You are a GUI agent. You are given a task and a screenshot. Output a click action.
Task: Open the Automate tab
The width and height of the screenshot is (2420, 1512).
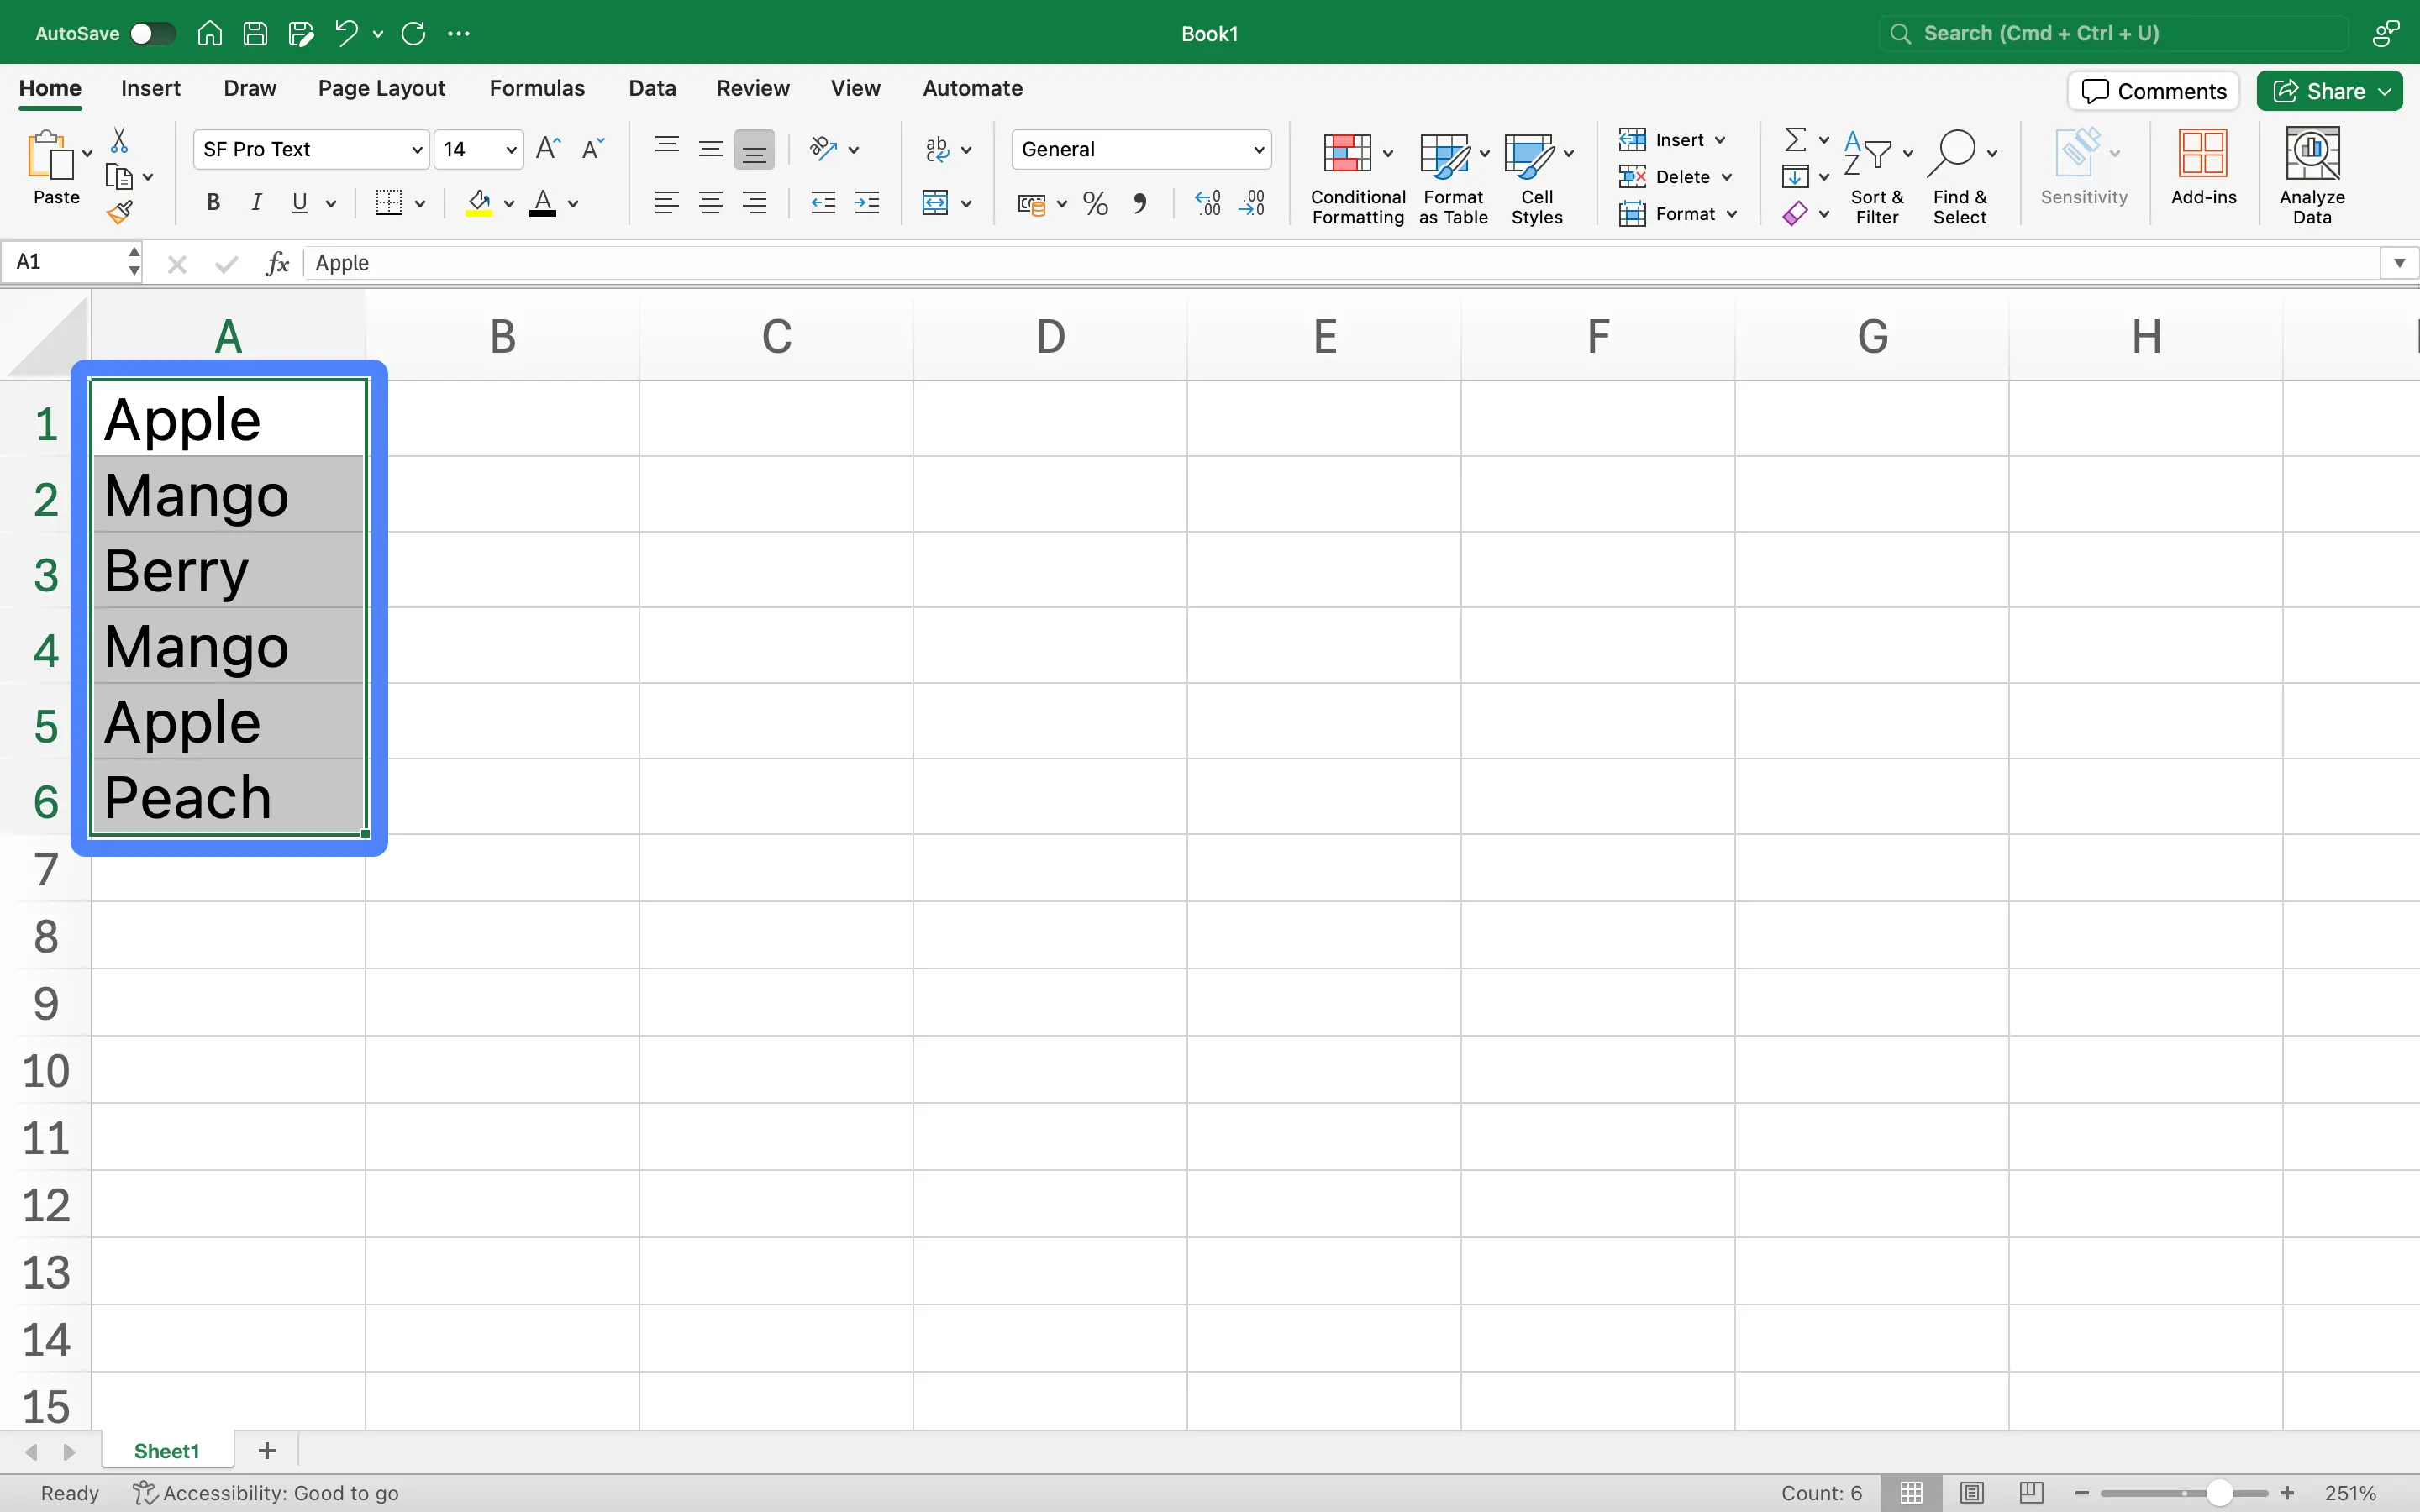click(x=972, y=88)
